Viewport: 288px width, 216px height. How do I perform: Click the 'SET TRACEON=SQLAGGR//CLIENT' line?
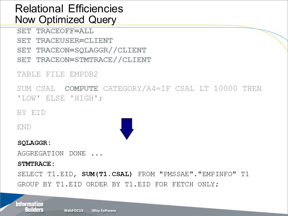[82, 50]
